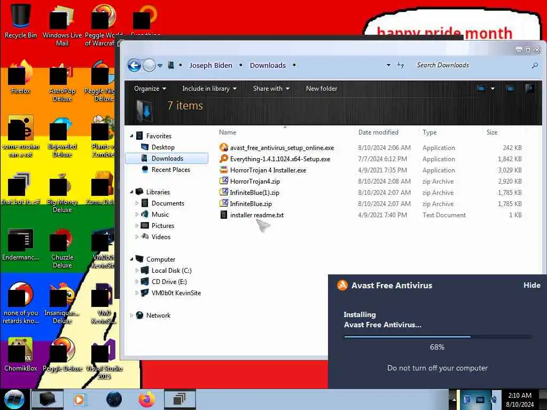
Task: Open Windows Media Player from taskbar
Action: click(79, 399)
